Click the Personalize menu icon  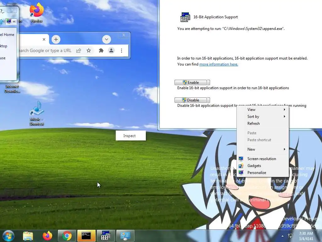click(241, 172)
